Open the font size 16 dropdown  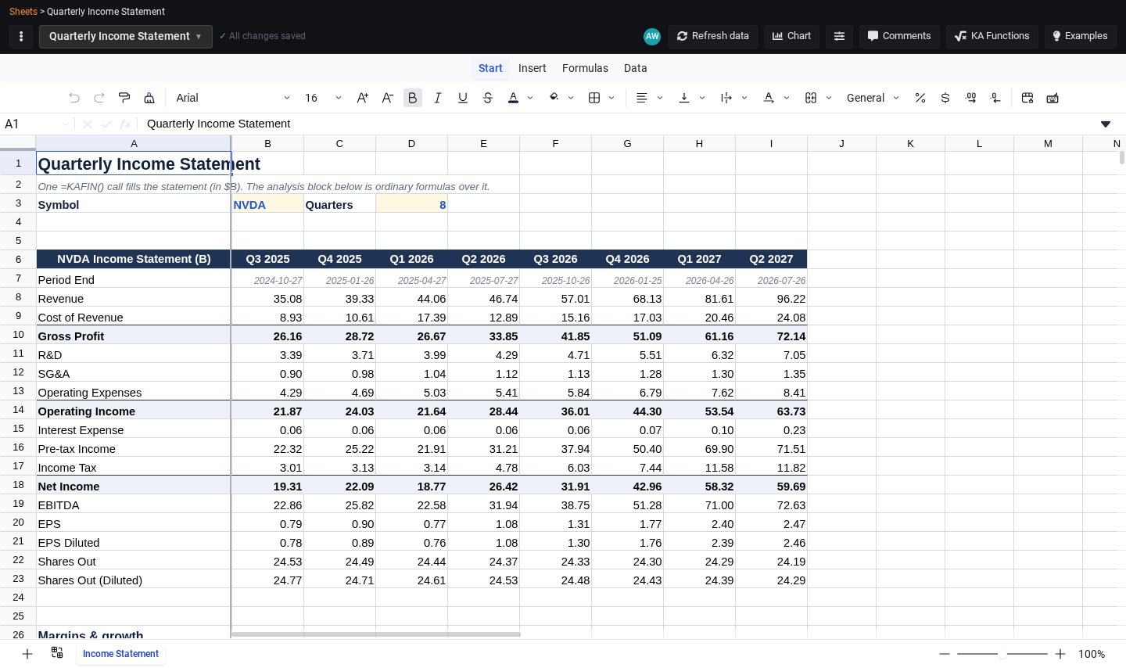click(x=323, y=98)
